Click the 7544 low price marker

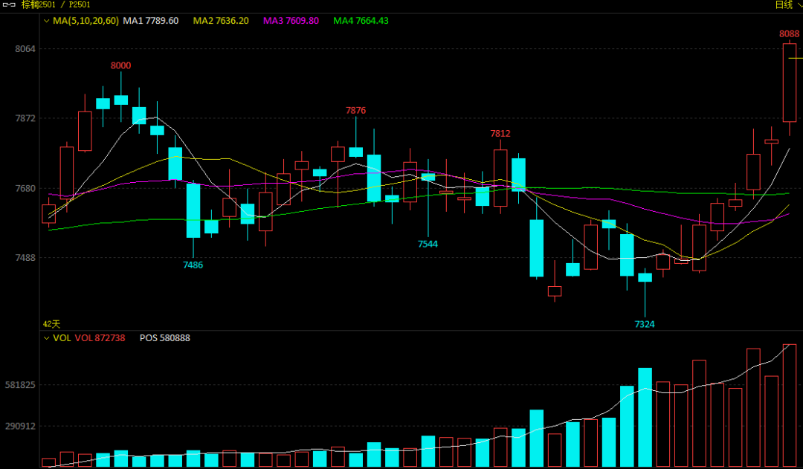(428, 244)
